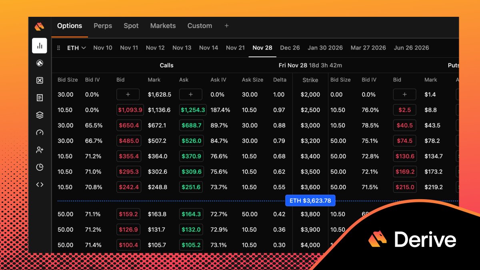This screenshot has width=480, height=270.
Task: Select the Nov 28 expiry
Action: point(262,48)
